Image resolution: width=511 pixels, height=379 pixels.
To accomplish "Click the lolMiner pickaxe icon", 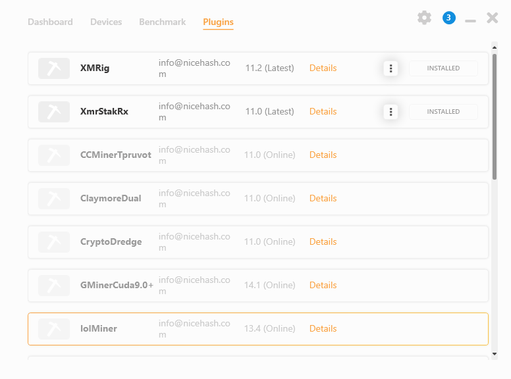I will 54,329.
